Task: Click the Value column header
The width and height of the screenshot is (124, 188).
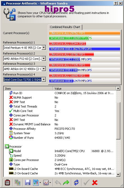Action: (84, 89)
